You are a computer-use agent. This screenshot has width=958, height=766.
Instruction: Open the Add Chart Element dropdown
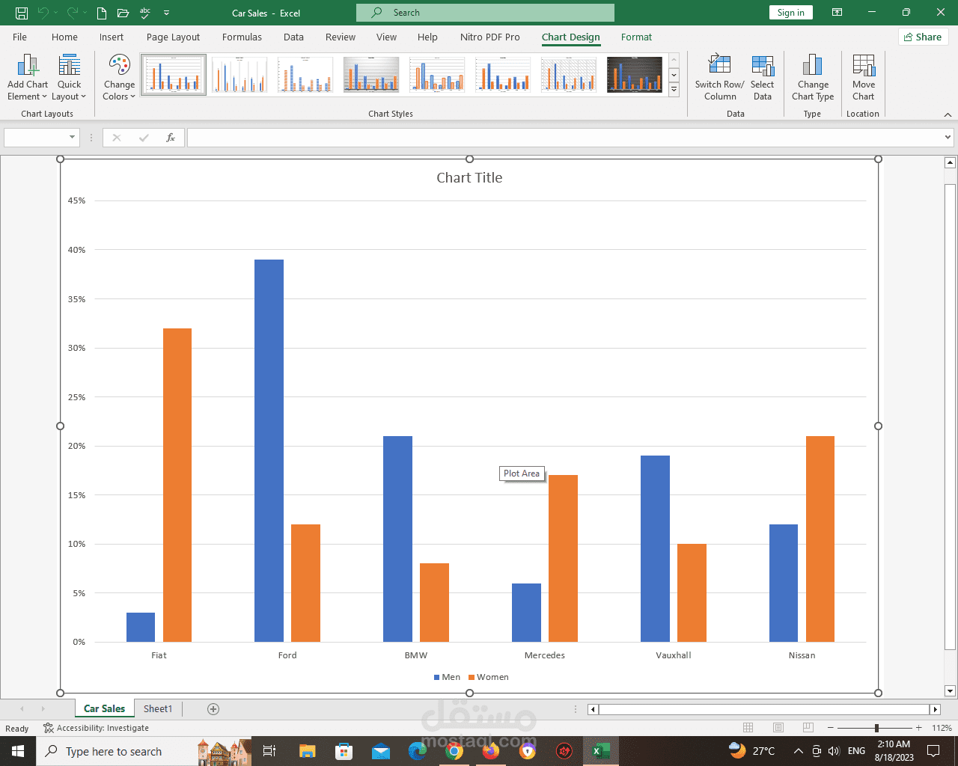click(28, 78)
